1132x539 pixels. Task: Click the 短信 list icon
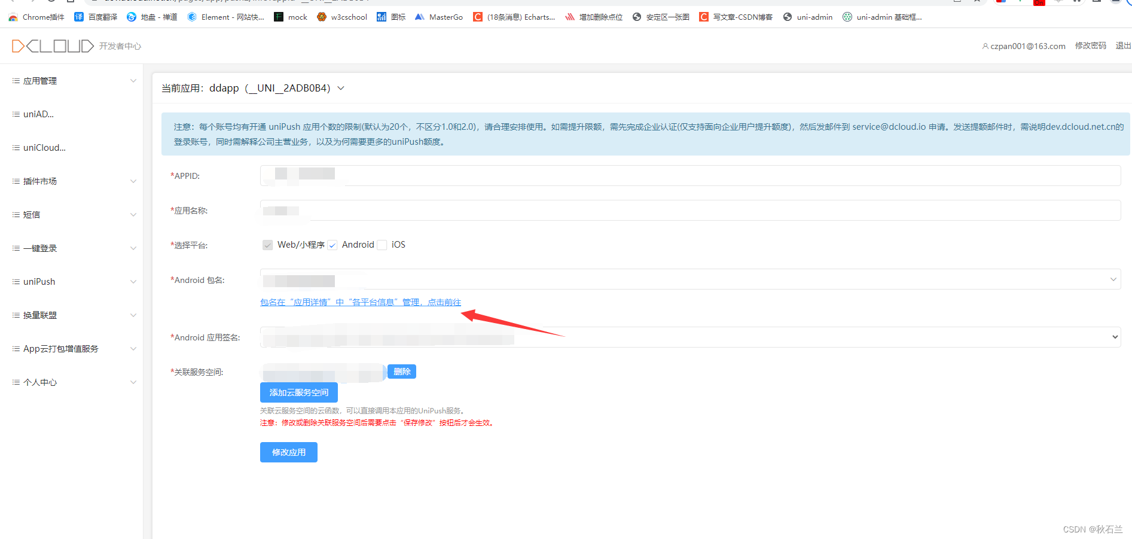16,215
